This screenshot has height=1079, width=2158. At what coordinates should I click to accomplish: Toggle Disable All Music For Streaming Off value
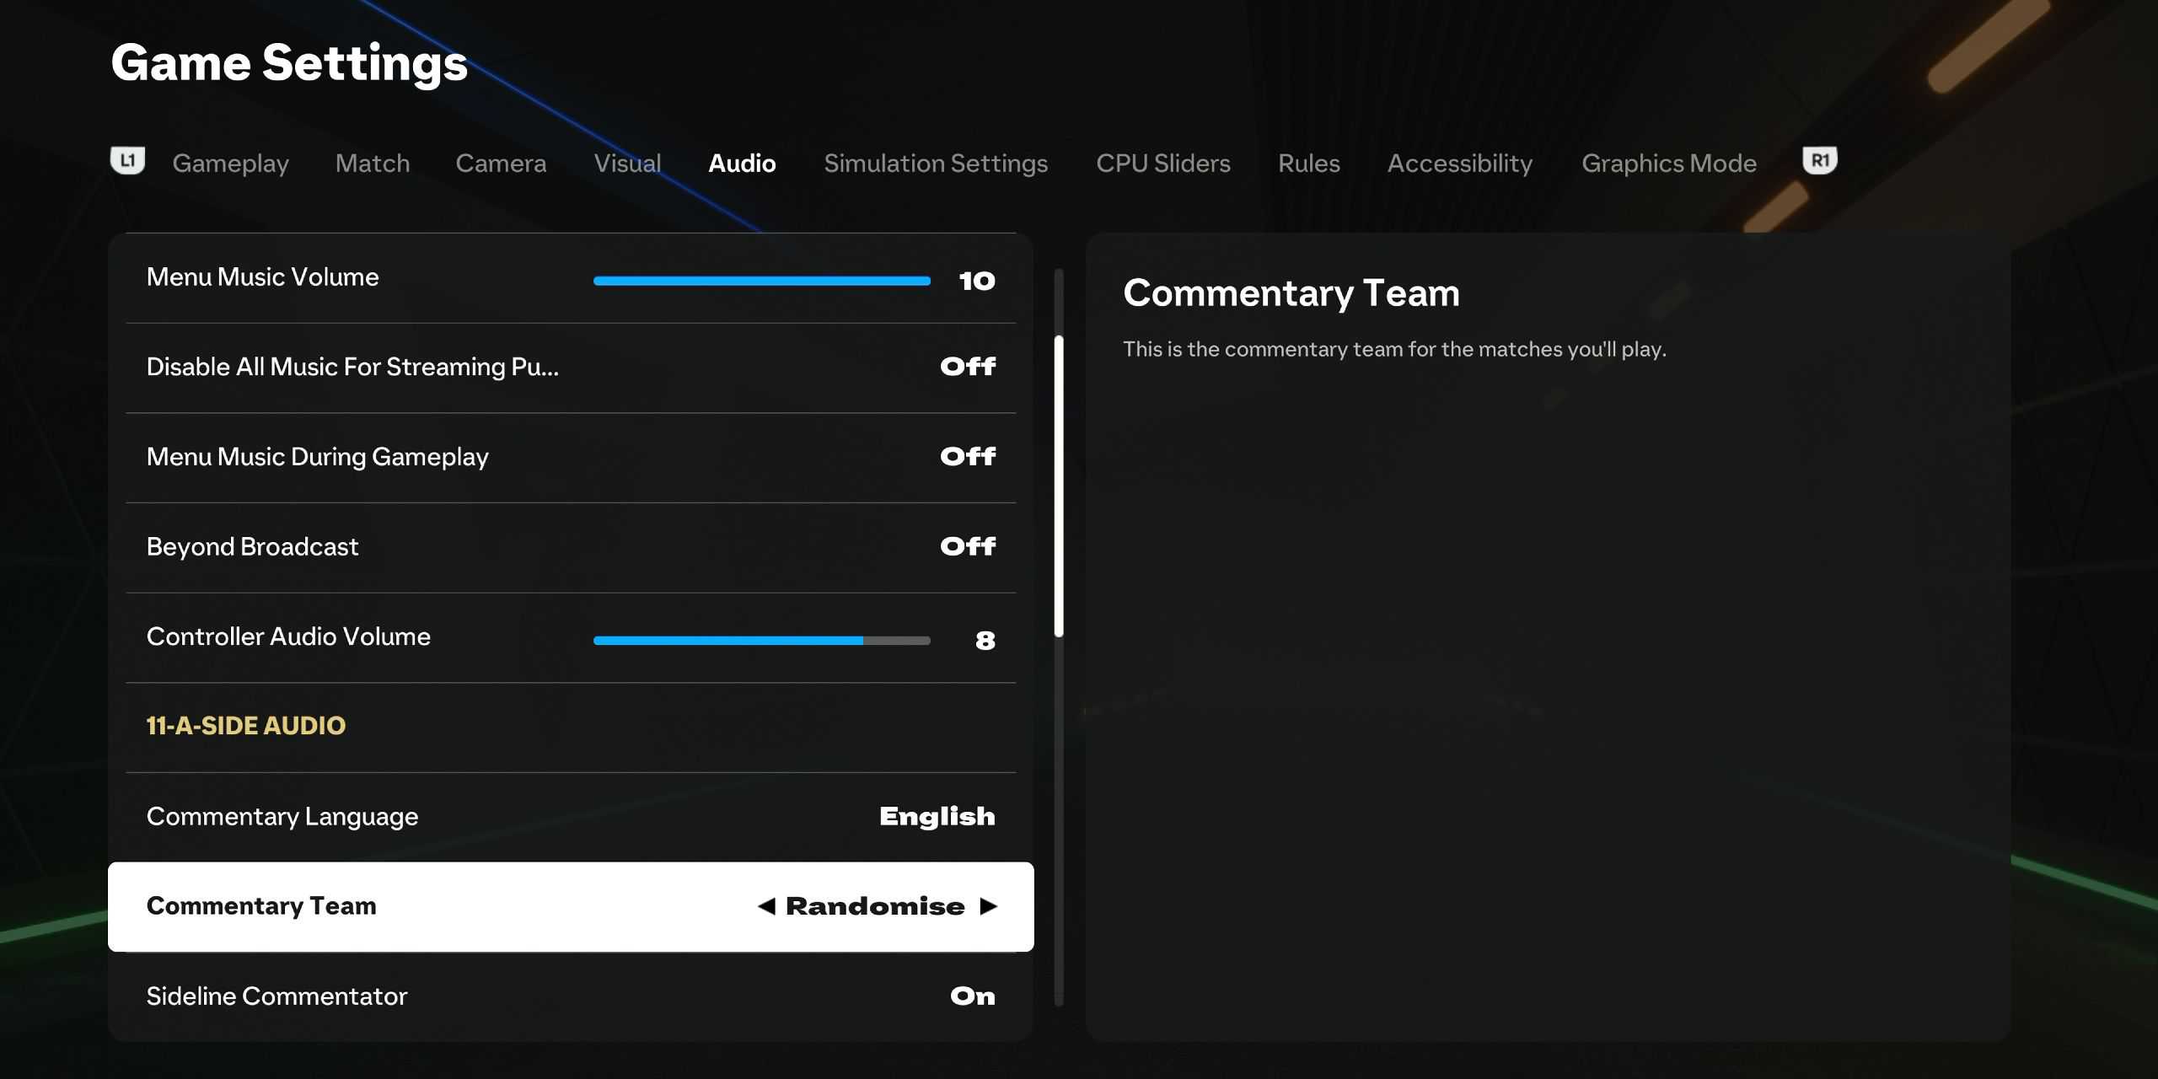(968, 366)
